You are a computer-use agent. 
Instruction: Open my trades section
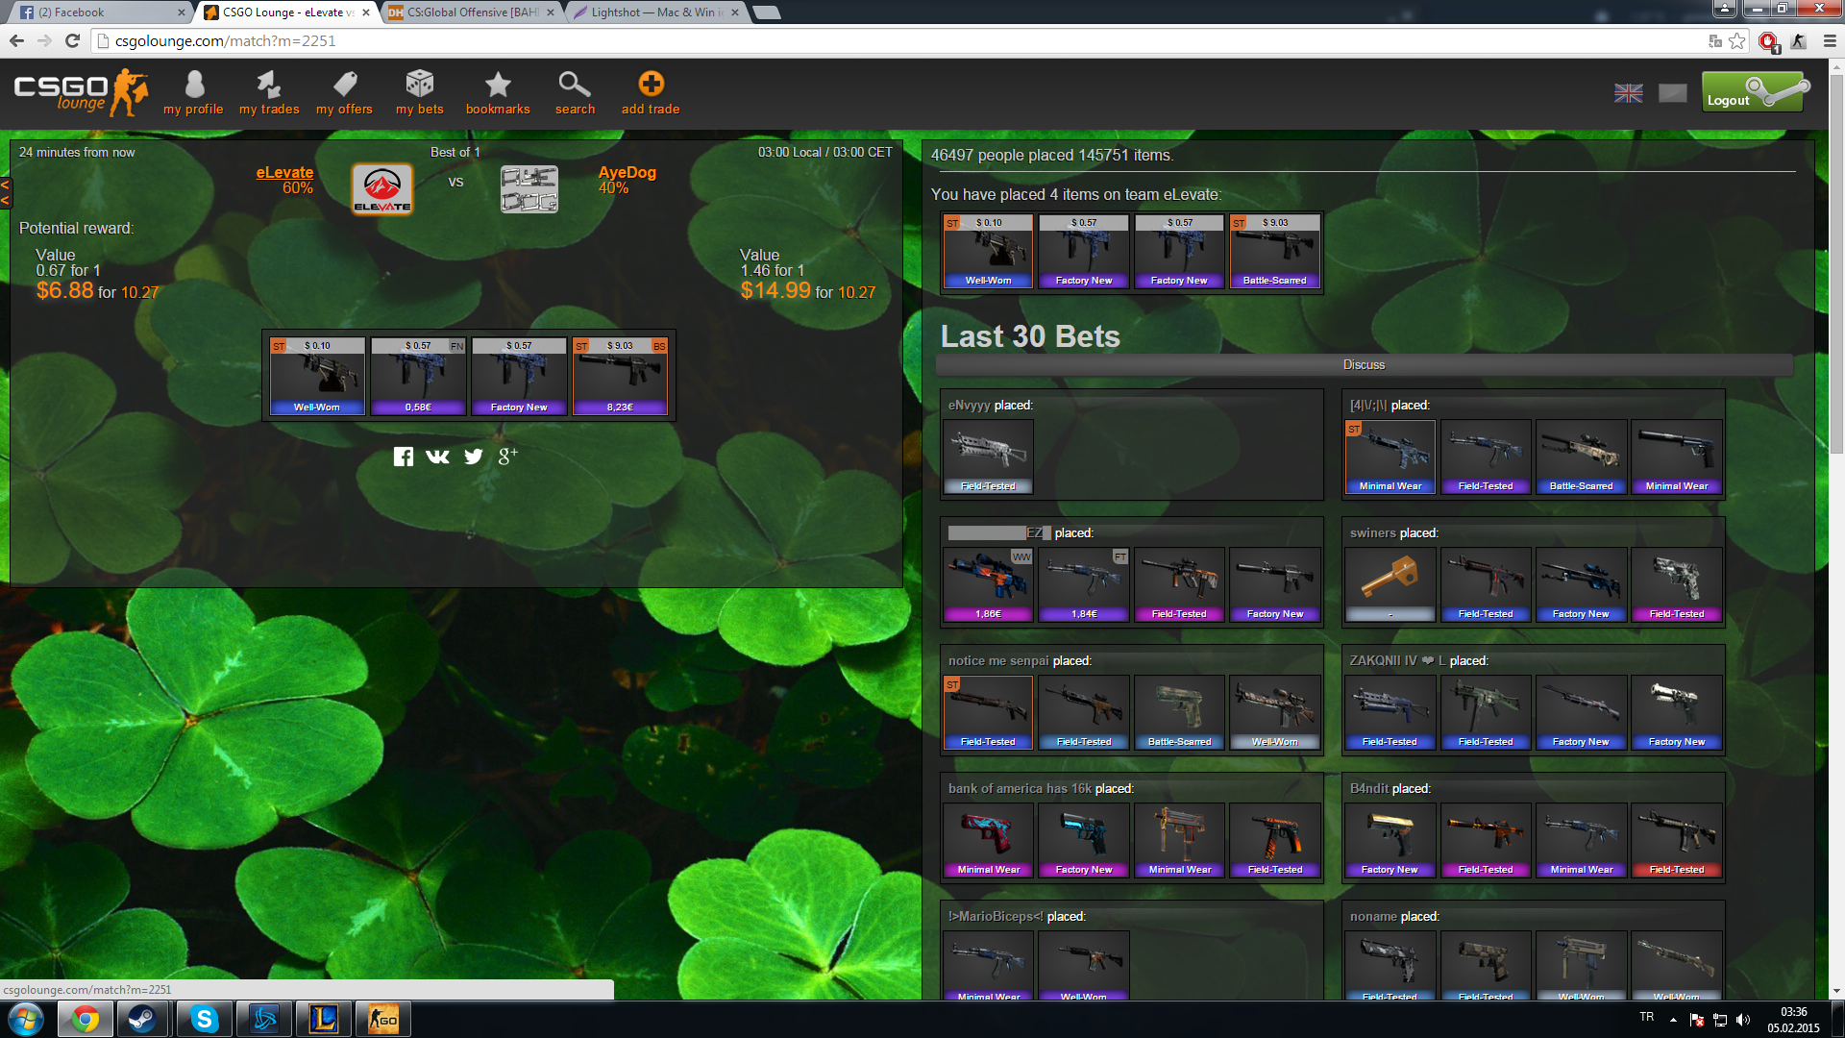tap(269, 93)
